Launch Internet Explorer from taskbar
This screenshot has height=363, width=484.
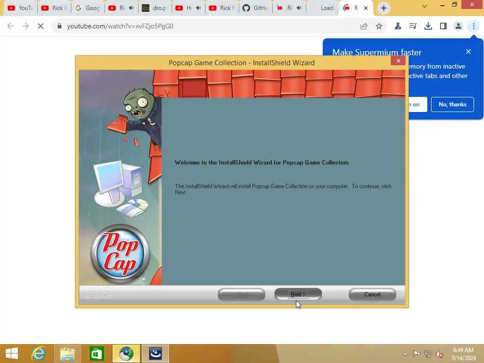[39, 354]
